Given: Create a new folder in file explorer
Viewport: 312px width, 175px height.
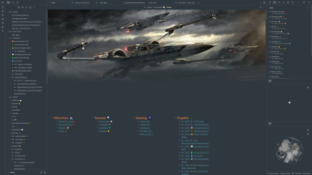Looking at the screenshot, I should (x=22, y=7).
